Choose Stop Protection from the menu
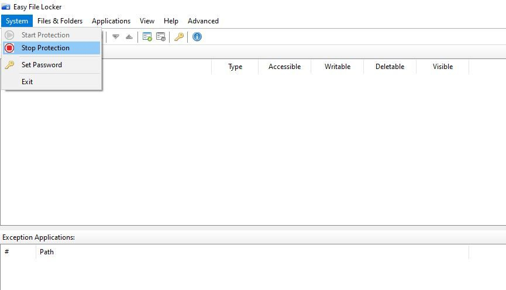Image resolution: width=506 pixels, height=290 pixels. pos(51,48)
